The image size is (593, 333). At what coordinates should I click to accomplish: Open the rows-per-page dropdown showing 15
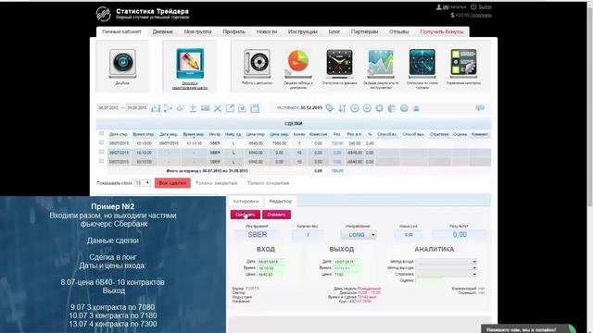[142, 183]
